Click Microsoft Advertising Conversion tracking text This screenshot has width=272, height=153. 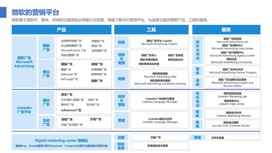point(160,84)
